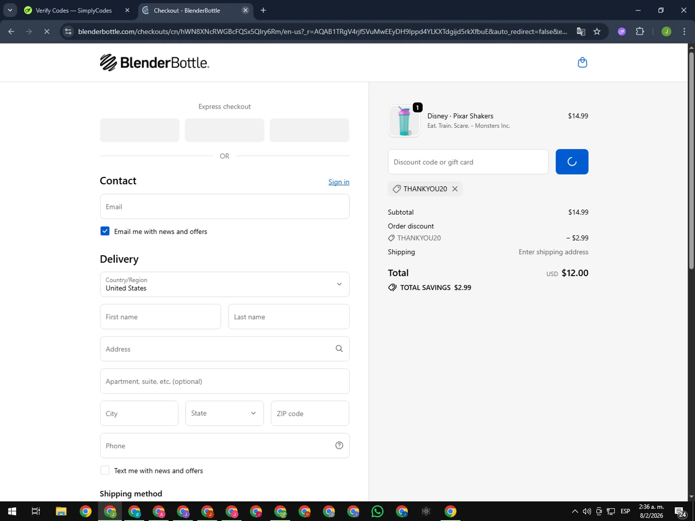Show hidden system tray icons
The height and width of the screenshot is (521, 695).
(x=575, y=511)
